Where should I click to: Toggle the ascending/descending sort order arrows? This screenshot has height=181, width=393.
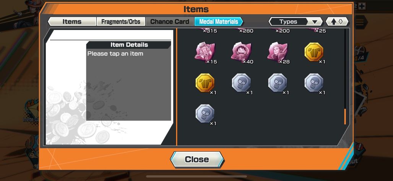pyautogui.click(x=337, y=22)
